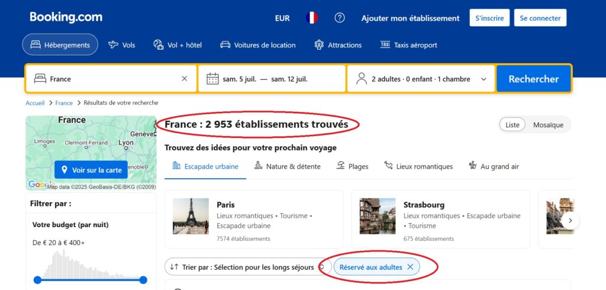Click Ajouter mon établissement link
Screen dimensions: 606x290
tap(411, 18)
